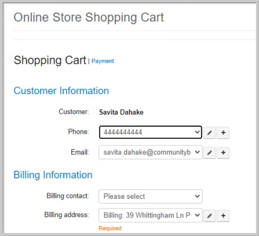Click the Email field label
The height and width of the screenshot is (236, 259).
80,152
